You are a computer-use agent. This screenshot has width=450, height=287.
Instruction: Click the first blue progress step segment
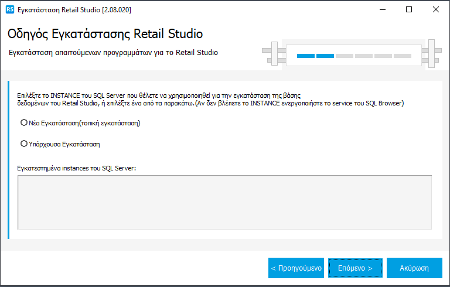click(x=306, y=56)
